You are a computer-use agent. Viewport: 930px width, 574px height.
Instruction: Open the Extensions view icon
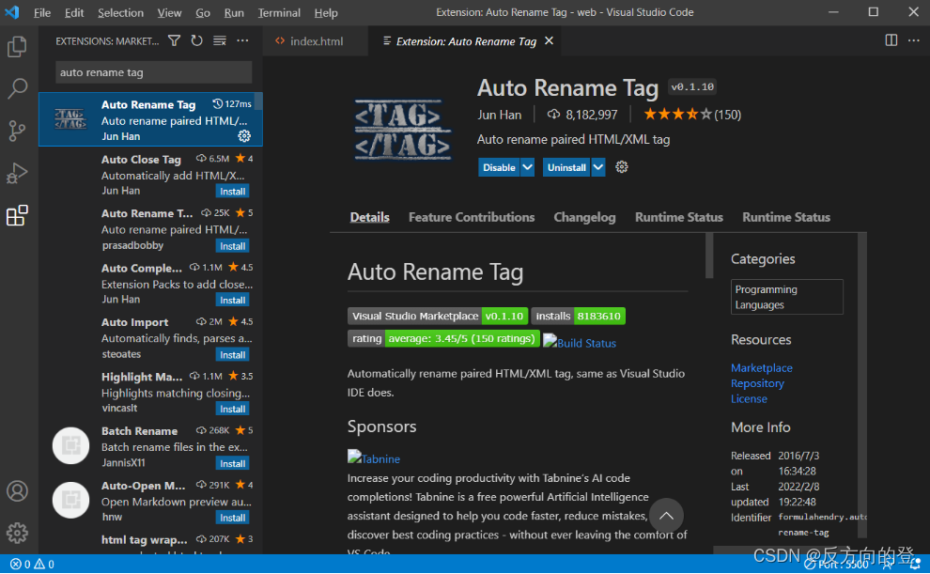(17, 215)
